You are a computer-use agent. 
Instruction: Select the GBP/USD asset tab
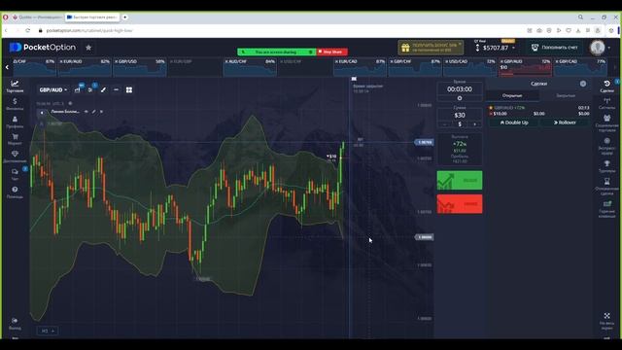point(139,67)
